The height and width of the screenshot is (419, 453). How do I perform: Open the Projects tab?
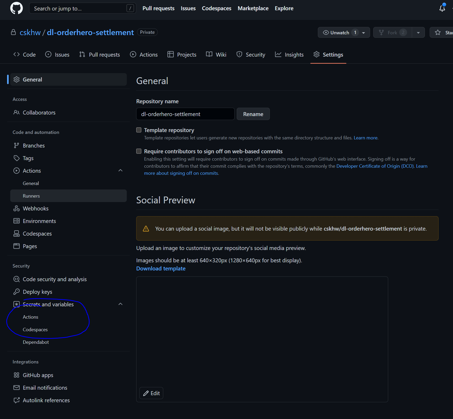tap(182, 55)
